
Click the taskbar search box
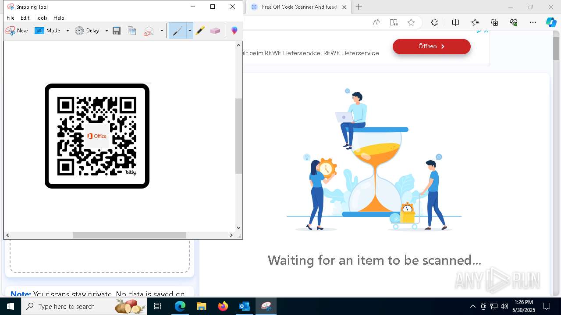[x=85, y=306]
